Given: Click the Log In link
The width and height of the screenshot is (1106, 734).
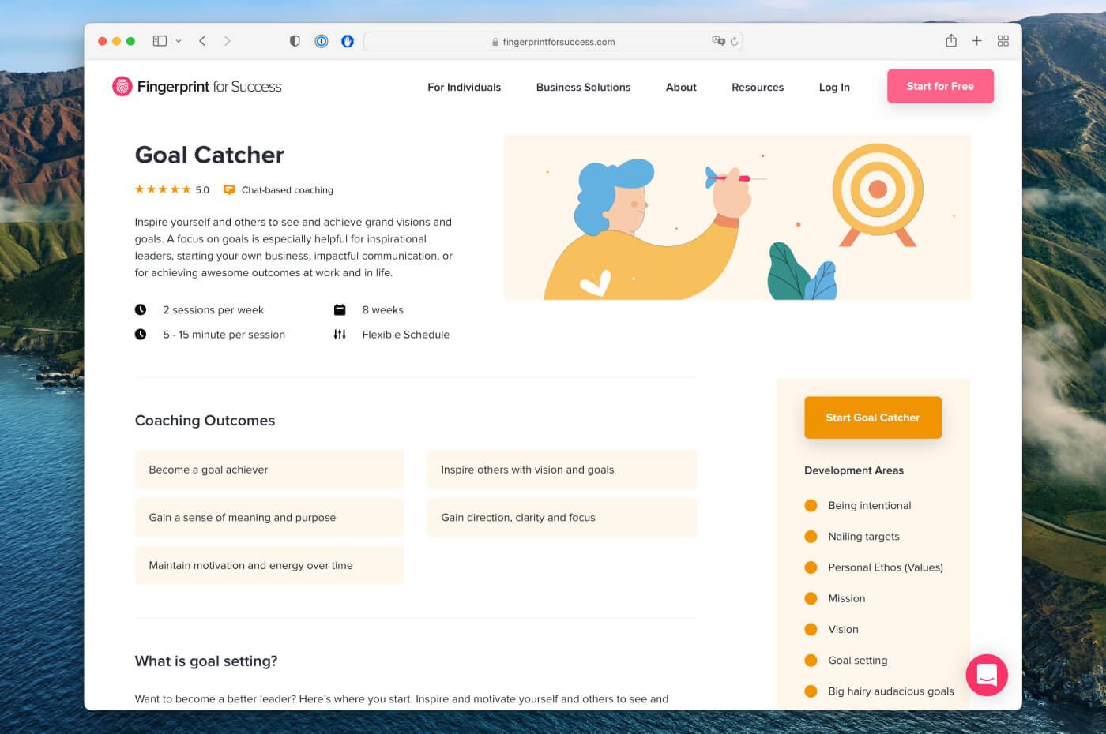Looking at the screenshot, I should 834,87.
